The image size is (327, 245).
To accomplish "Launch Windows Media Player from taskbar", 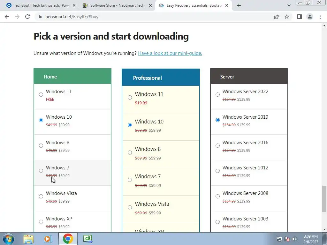I will coord(48,239).
